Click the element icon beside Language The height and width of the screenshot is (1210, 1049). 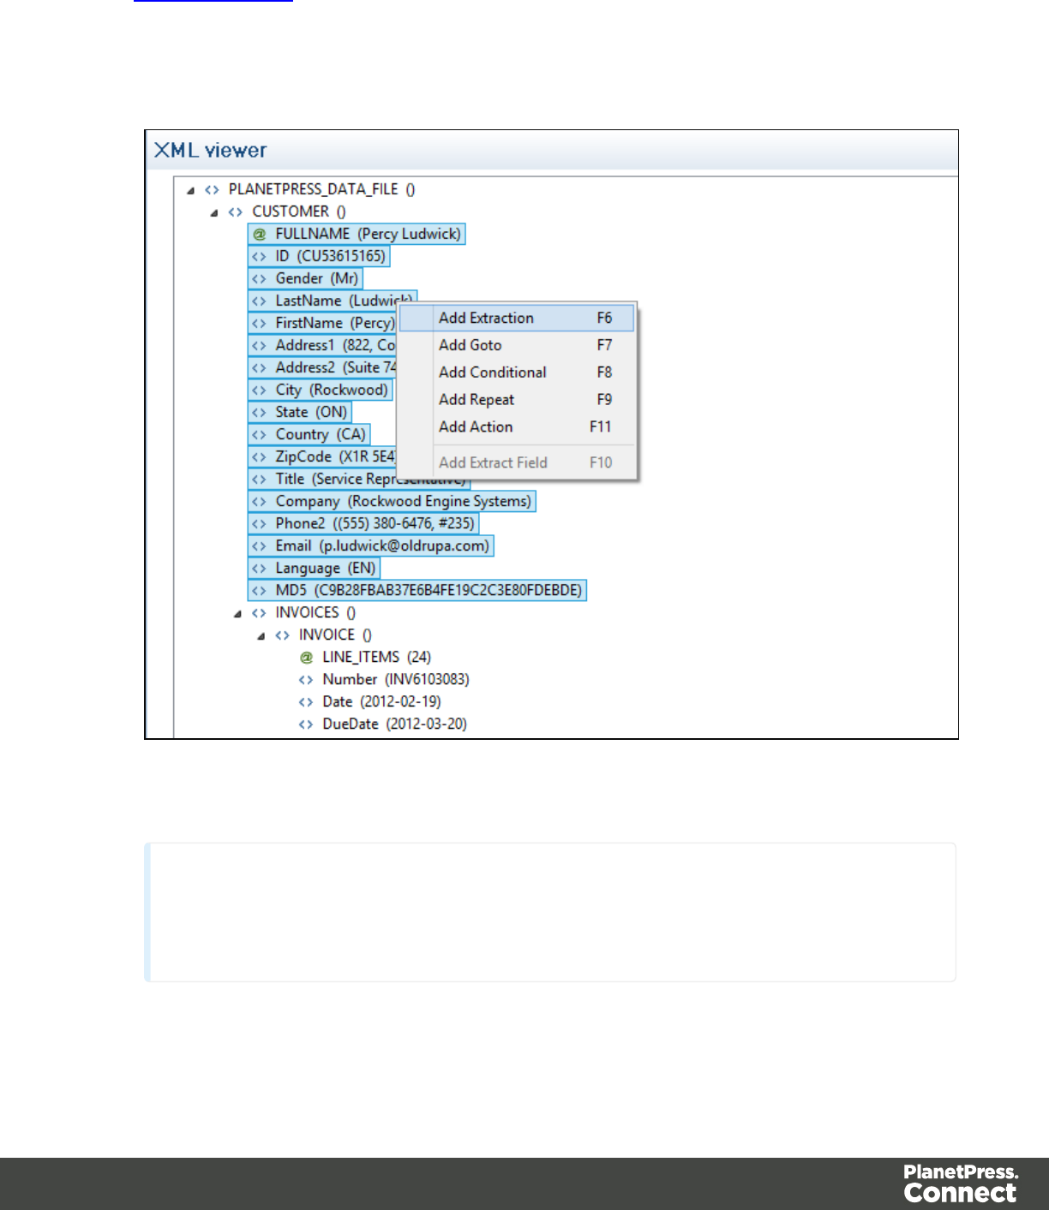(x=259, y=568)
